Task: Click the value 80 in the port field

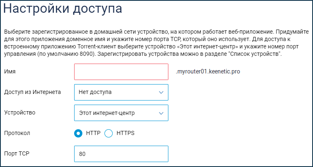Action: 82,154
